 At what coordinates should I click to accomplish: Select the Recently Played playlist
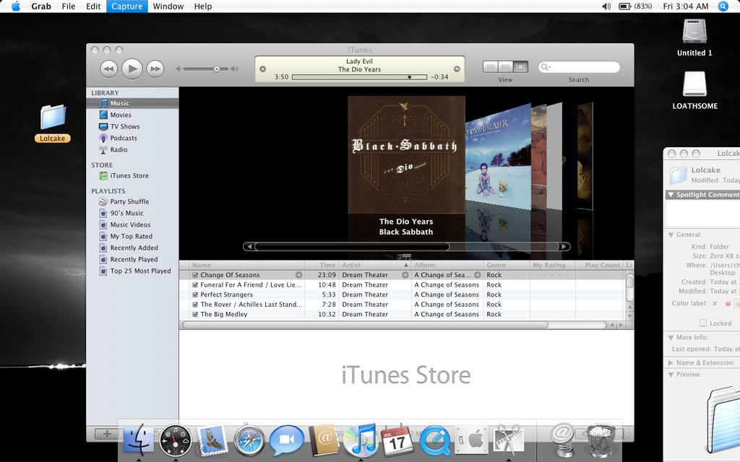(132, 259)
